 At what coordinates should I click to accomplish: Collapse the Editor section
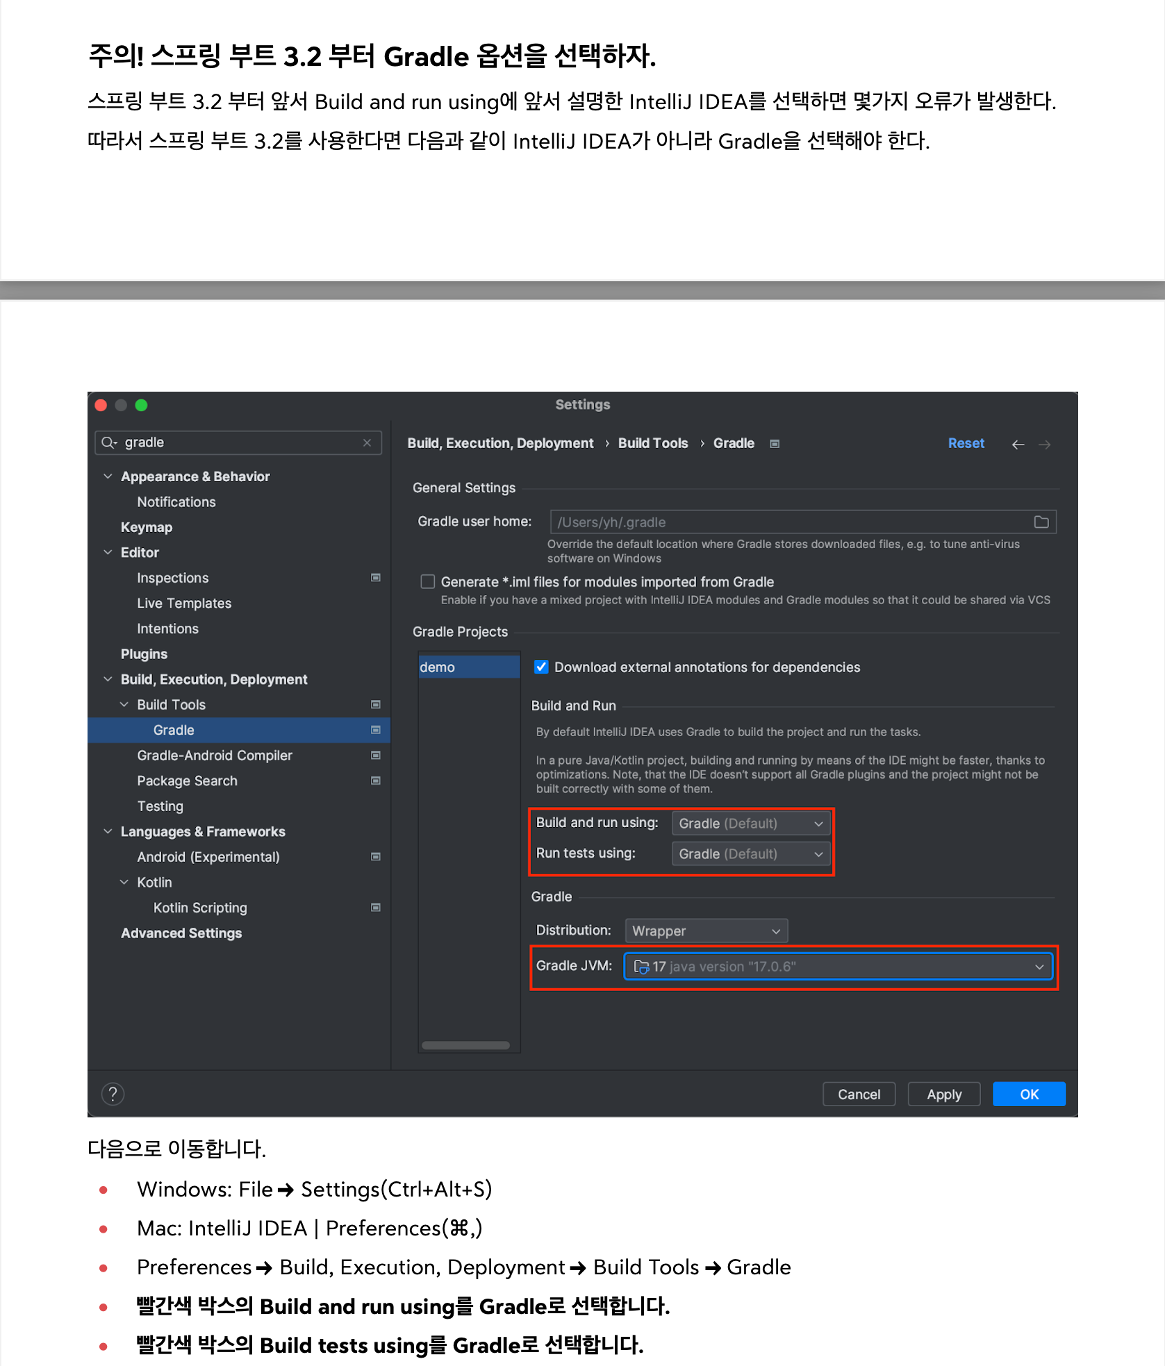pyautogui.click(x=108, y=553)
